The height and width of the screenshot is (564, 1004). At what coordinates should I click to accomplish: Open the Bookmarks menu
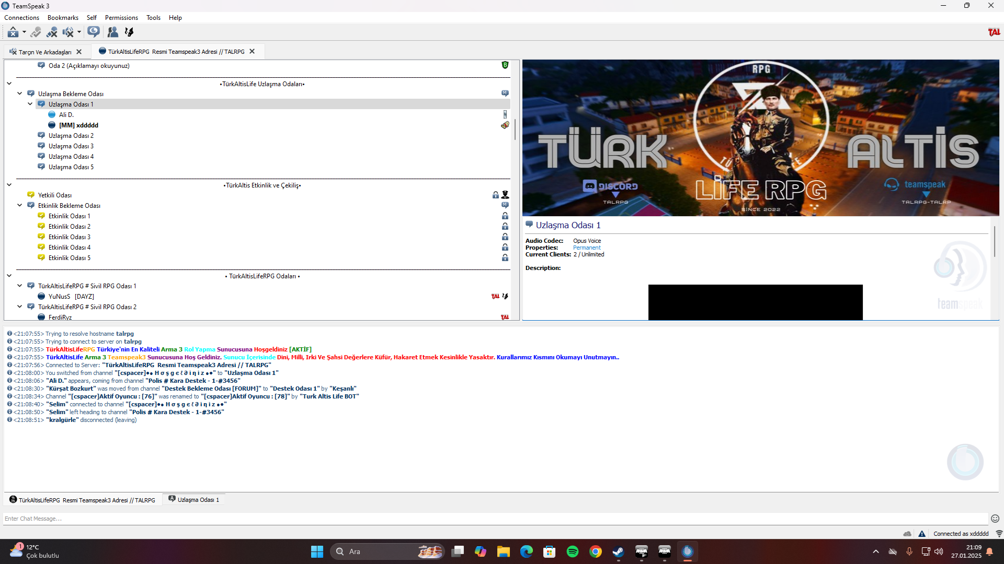pyautogui.click(x=63, y=18)
